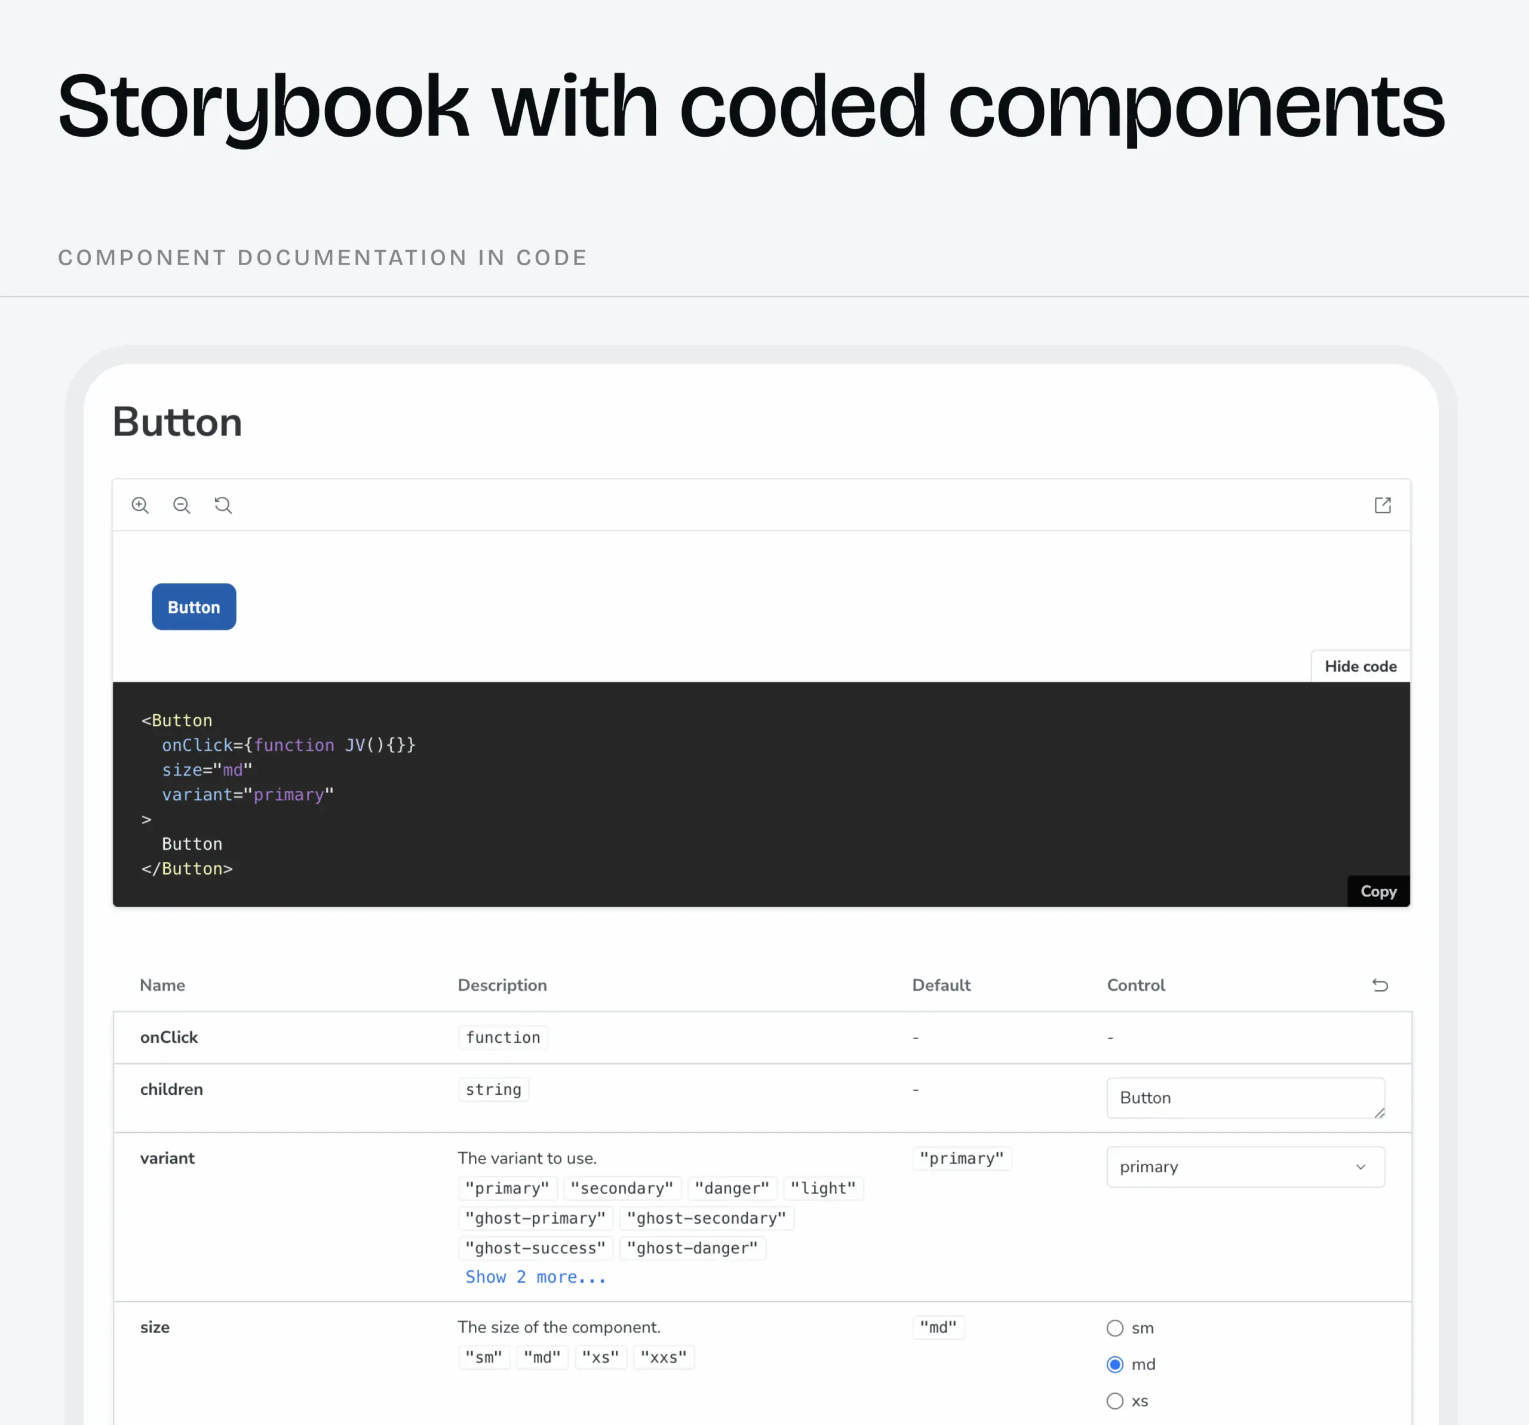
Task: Click the "primary" default value tag
Action: (x=962, y=1158)
